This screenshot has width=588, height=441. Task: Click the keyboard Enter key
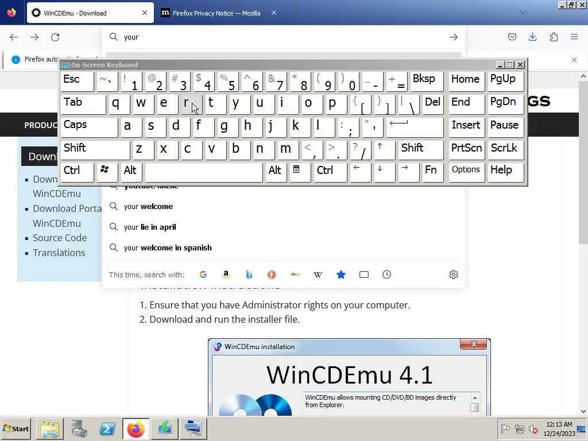pyautogui.click(x=415, y=127)
